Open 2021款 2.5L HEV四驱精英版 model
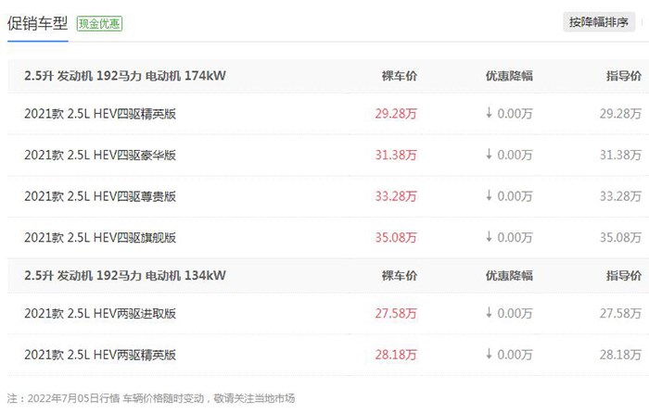The height and width of the screenshot is (413, 649). (100, 114)
